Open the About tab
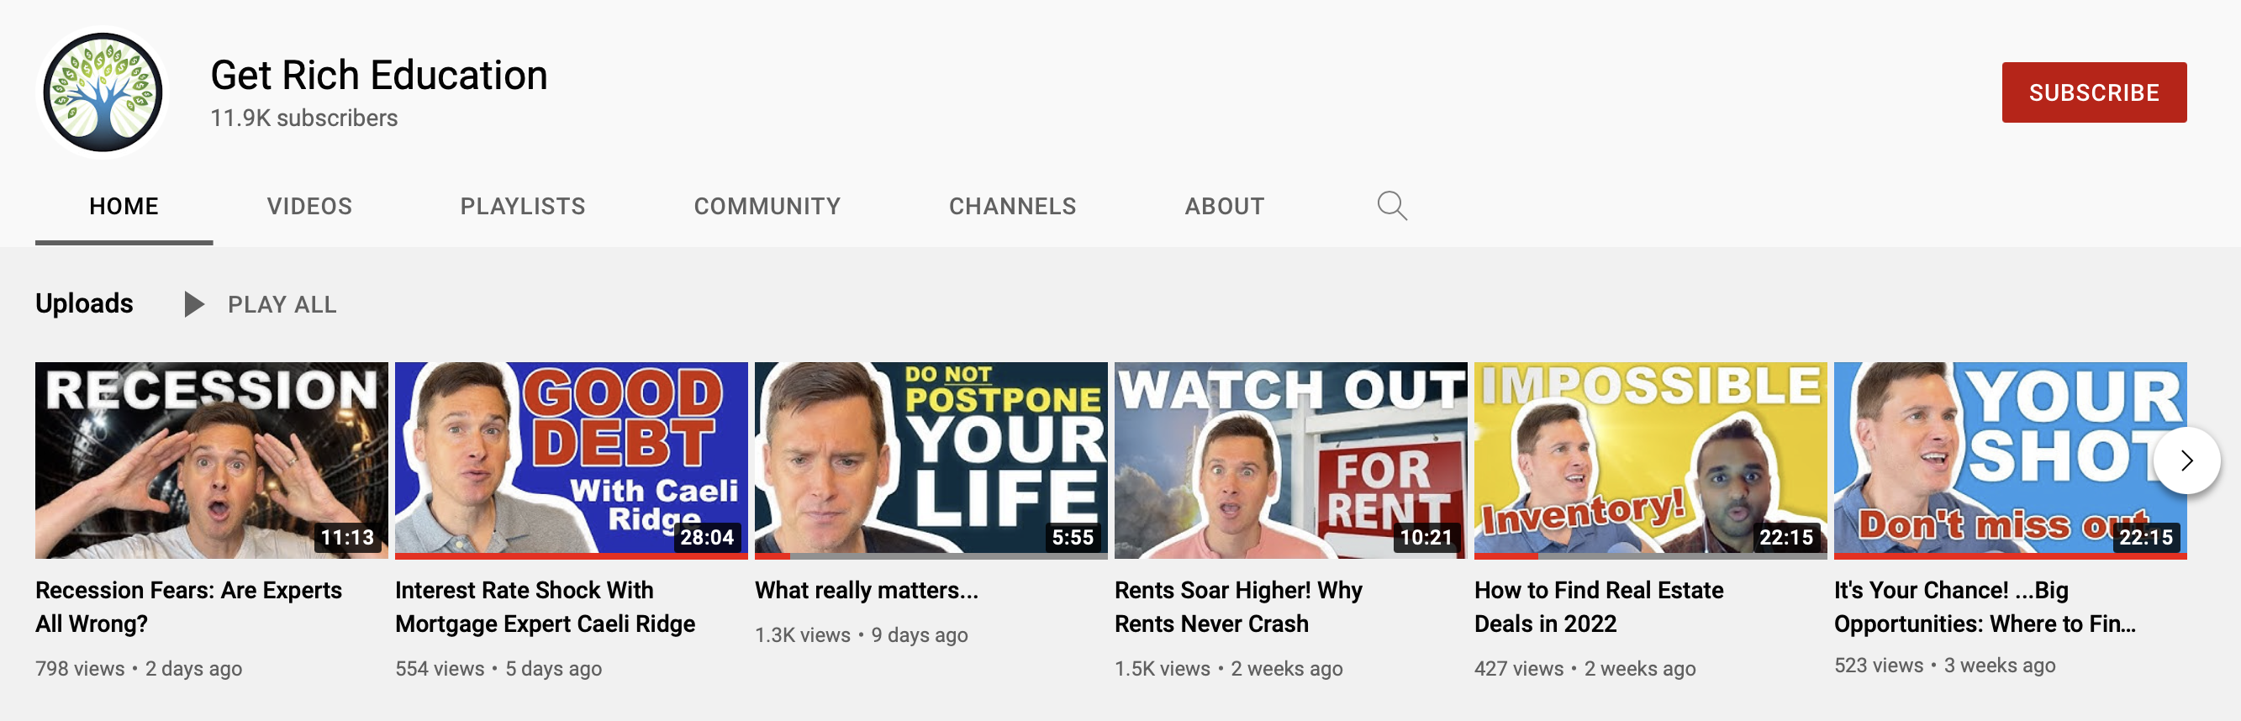Screen dimensions: 2241x721 1224,206
